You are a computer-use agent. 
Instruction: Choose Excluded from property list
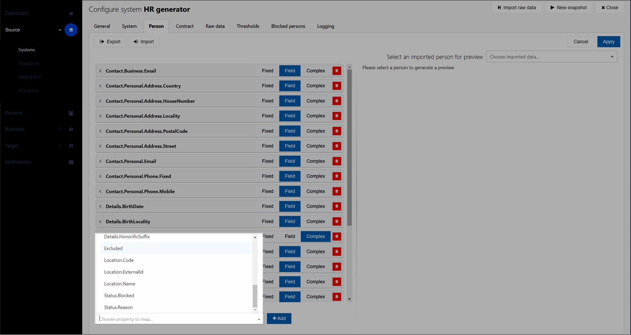tap(176, 249)
